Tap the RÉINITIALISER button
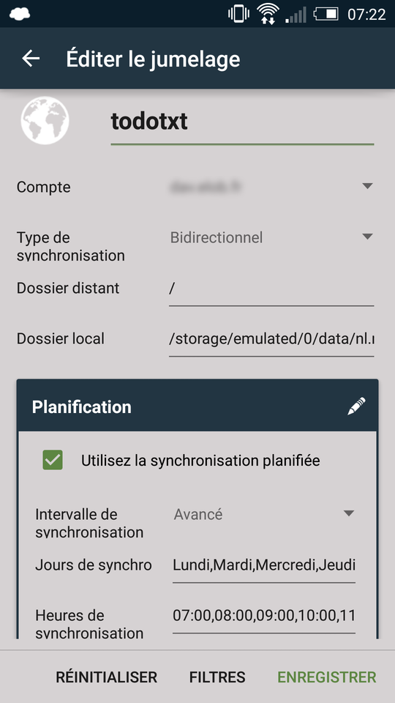This screenshot has height=703, width=395. [107, 677]
